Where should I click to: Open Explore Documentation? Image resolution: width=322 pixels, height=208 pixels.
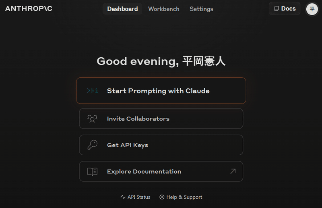click(161, 171)
